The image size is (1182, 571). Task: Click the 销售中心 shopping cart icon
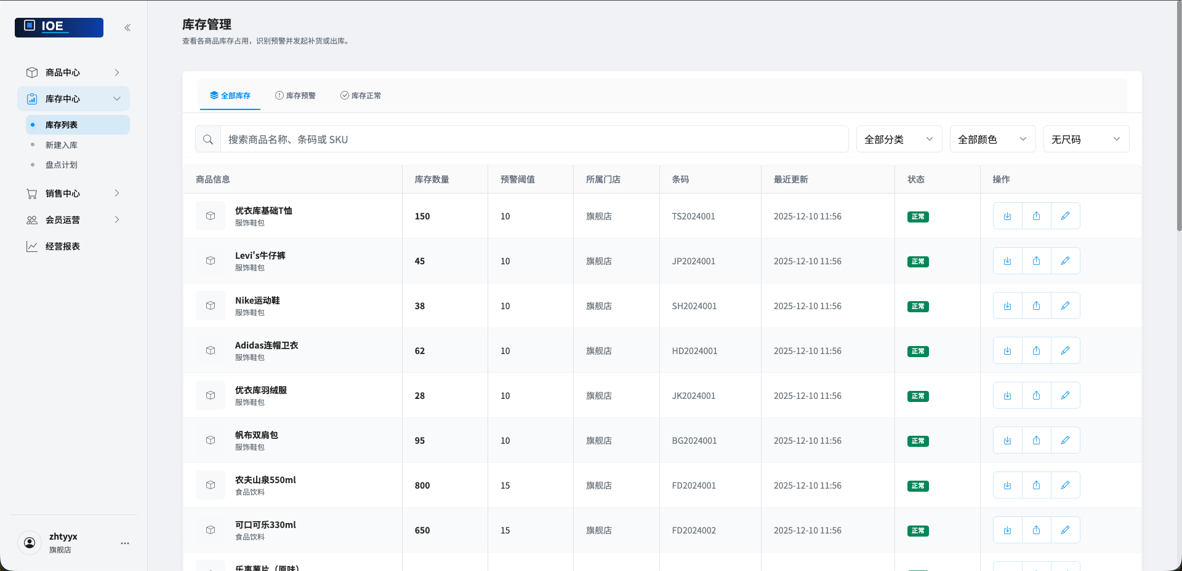coord(31,194)
